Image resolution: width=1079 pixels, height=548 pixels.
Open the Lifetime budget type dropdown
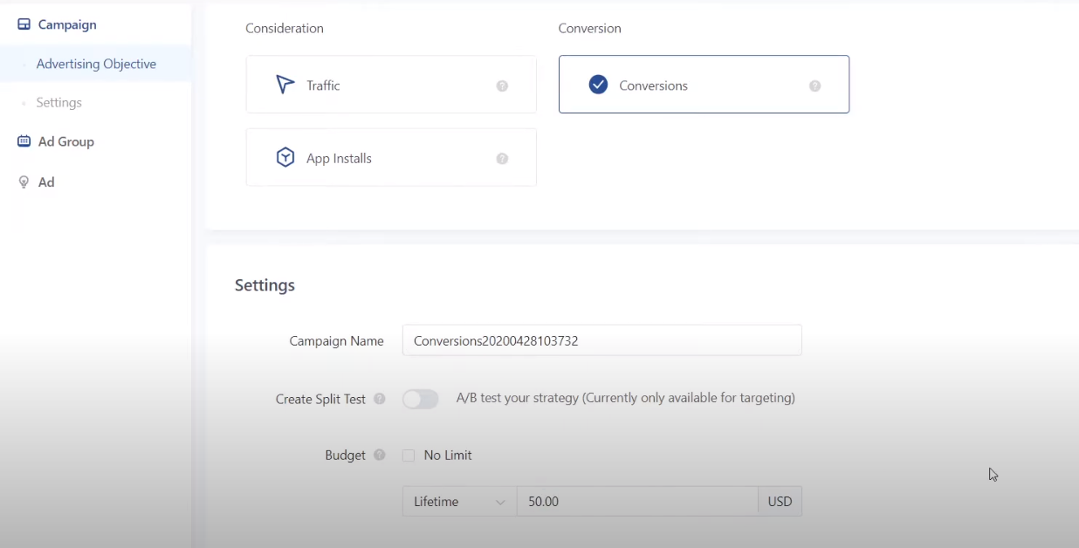tap(458, 502)
